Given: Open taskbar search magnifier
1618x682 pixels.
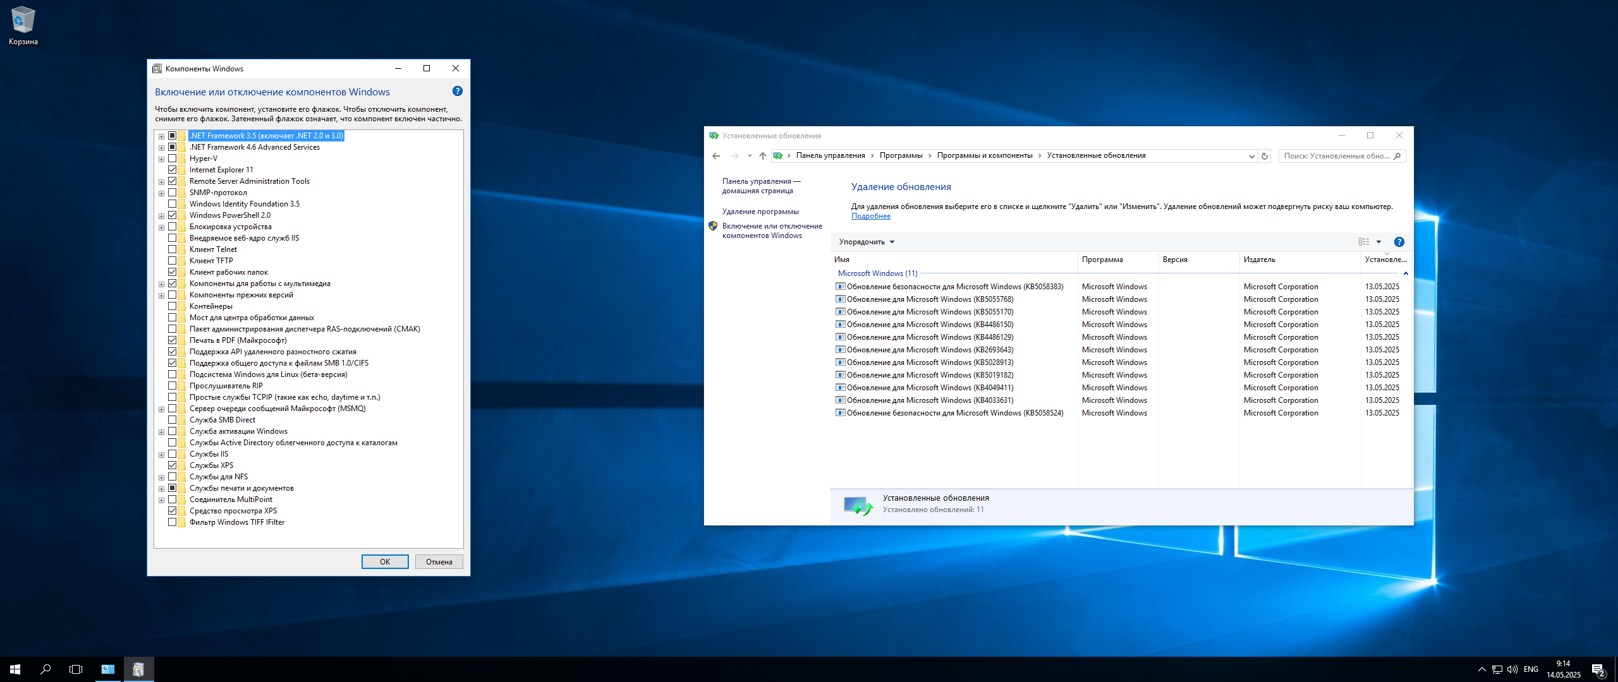Looking at the screenshot, I should coord(46,669).
